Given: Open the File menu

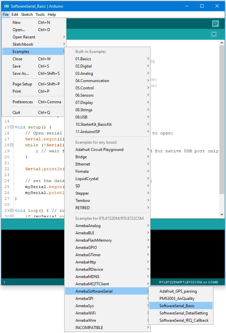Looking at the screenshot, I should [6, 15].
